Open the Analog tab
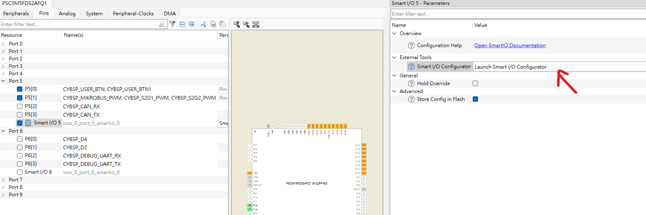 pyautogui.click(x=67, y=14)
